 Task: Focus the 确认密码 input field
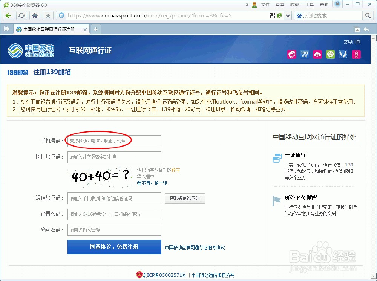[114, 230]
